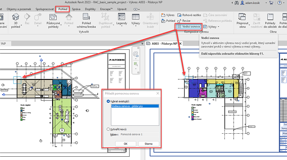Click Pohledy do záložek tab views

(x=270, y=21)
